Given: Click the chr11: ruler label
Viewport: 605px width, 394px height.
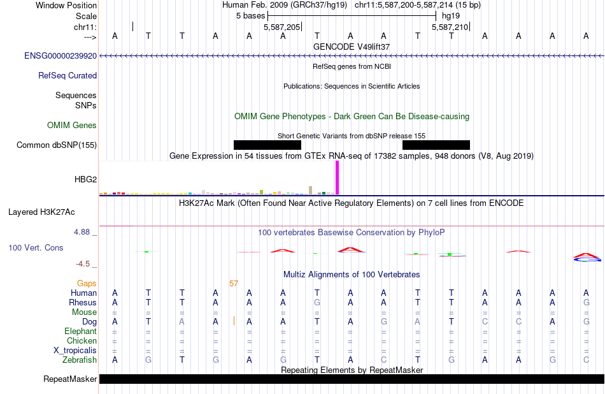Looking at the screenshot, I should click(85, 27).
